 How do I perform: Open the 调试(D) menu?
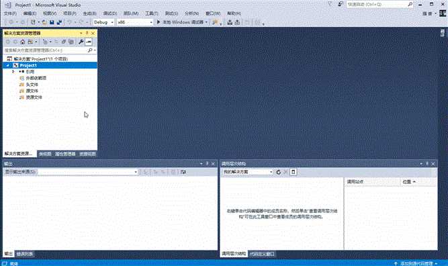click(x=110, y=13)
